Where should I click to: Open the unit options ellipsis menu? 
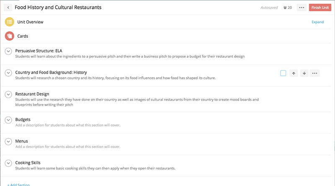301,8
